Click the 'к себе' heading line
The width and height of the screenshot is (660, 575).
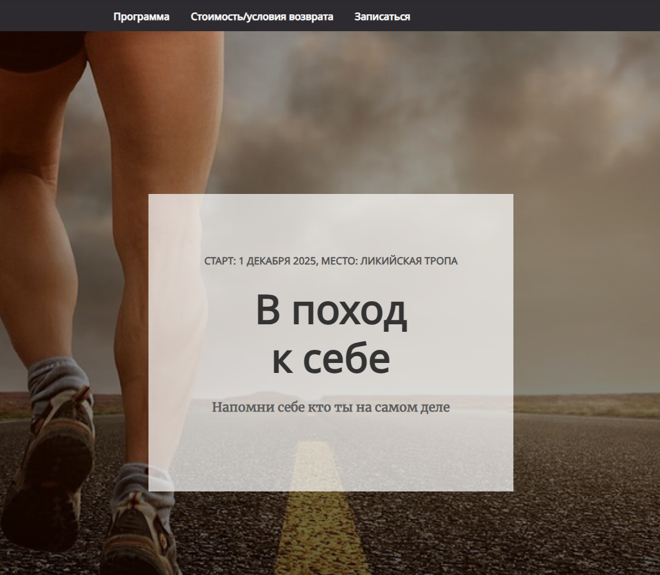(331, 359)
